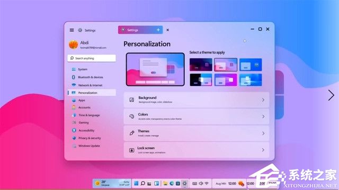
Task: Expand the Background settings chevron
Action: click(263, 100)
